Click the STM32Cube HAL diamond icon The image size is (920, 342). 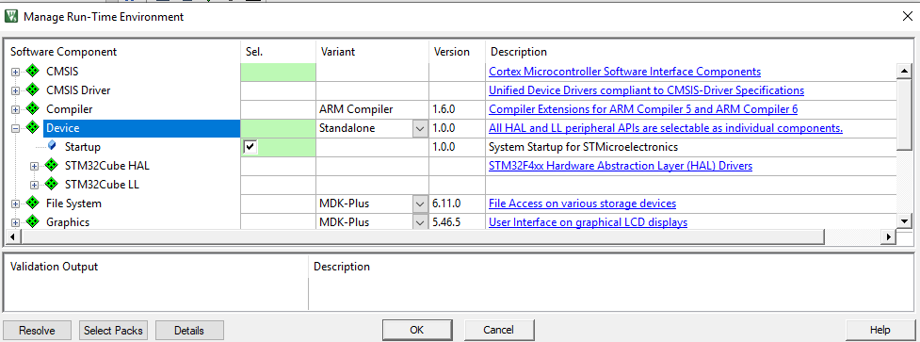[x=52, y=166]
